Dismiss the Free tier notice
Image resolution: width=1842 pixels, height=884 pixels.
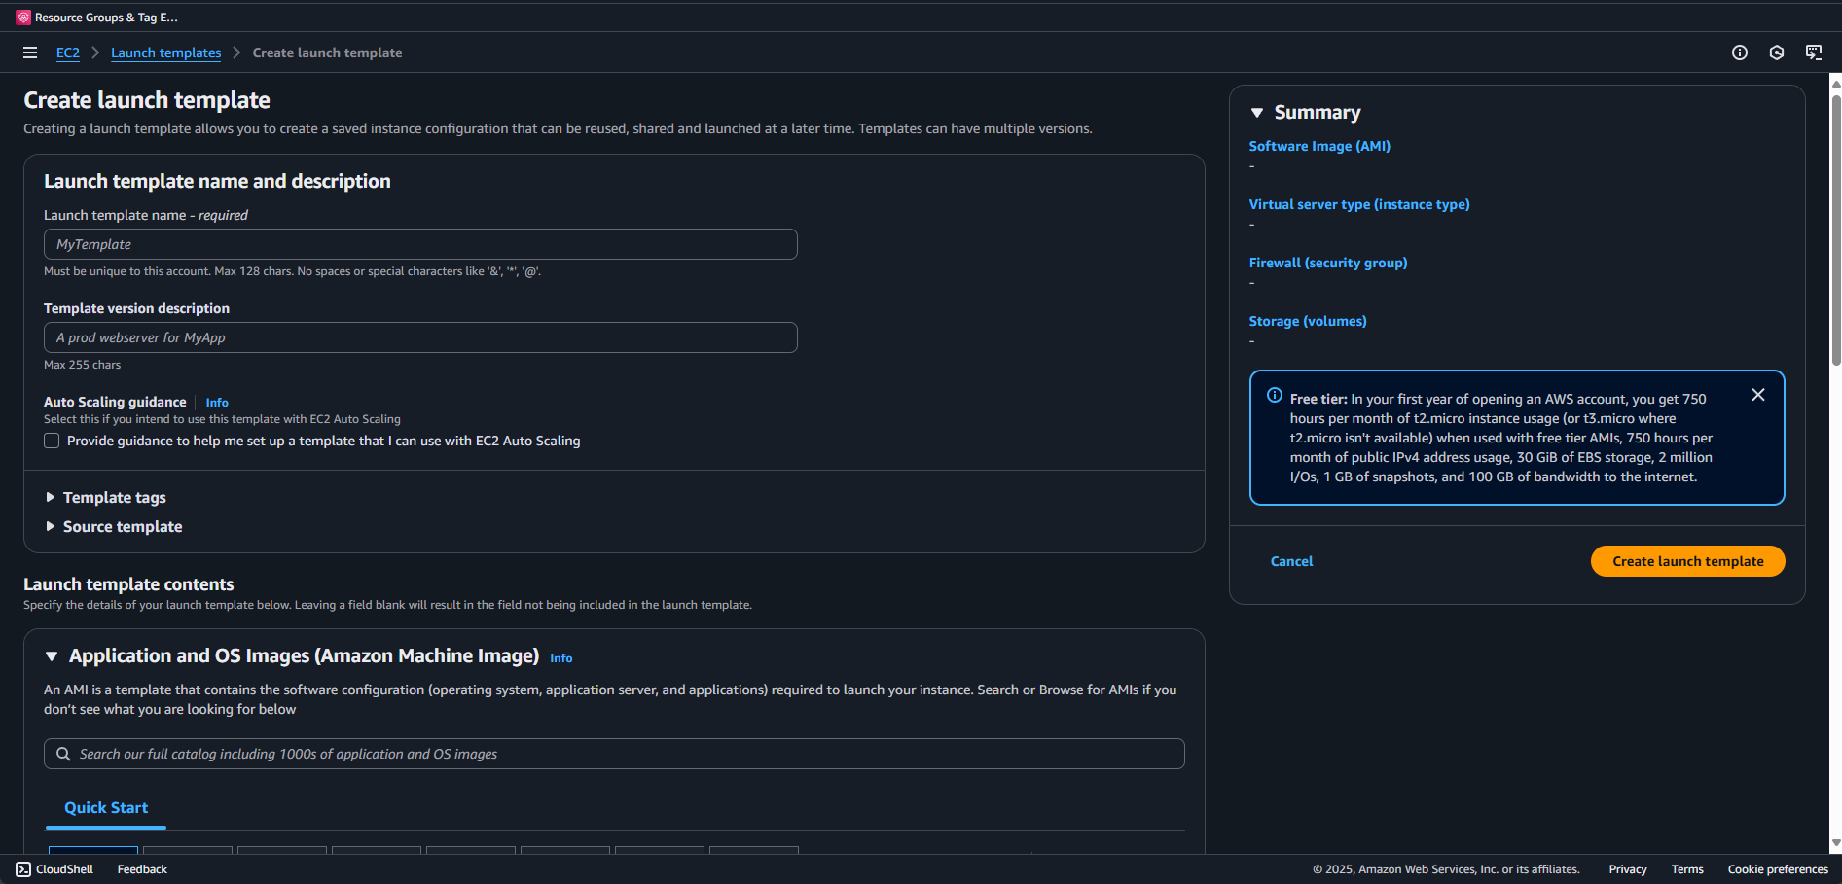pyautogui.click(x=1758, y=395)
